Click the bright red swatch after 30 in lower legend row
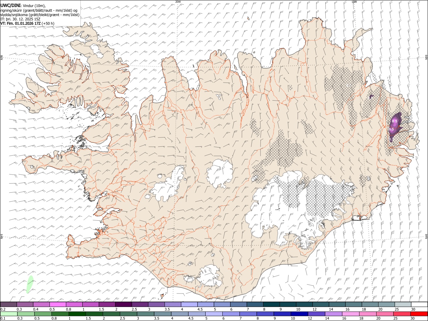The width and height of the screenshot is (428, 321). pos(419,314)
